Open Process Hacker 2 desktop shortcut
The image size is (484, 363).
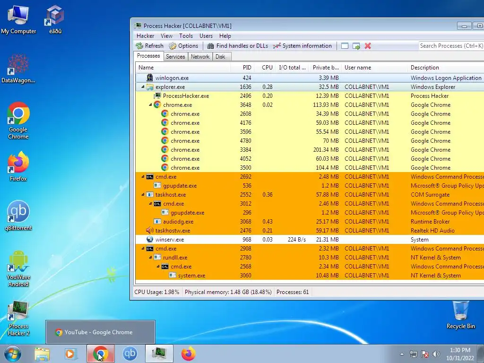coord(18,318)
